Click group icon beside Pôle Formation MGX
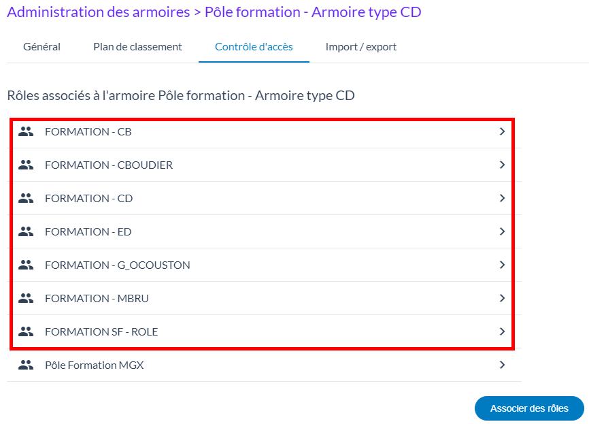The width and height of the screenshot is (589, 424). 26,365
